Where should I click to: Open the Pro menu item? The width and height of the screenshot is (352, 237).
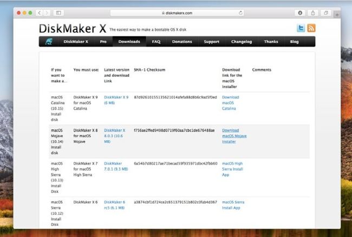[103, 42]
